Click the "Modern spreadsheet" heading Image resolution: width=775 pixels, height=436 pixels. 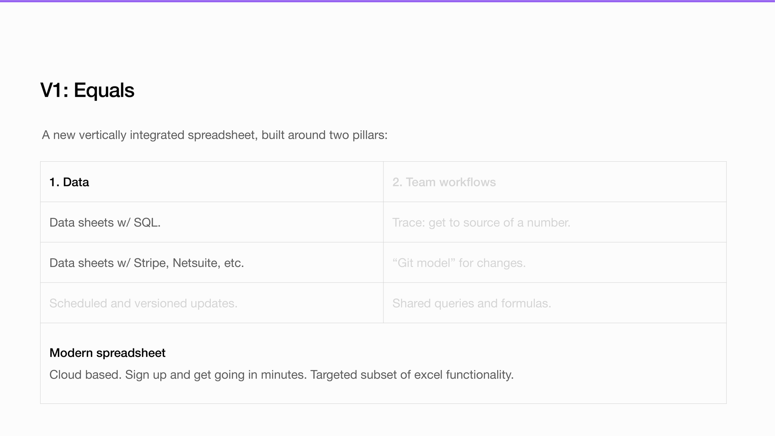point(107,353)
